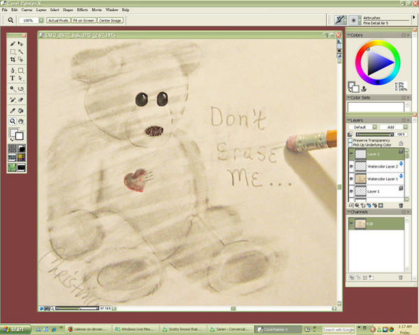Hide Layer 1 using its eye icon
The image size is (419, 335).
point(351,191)
